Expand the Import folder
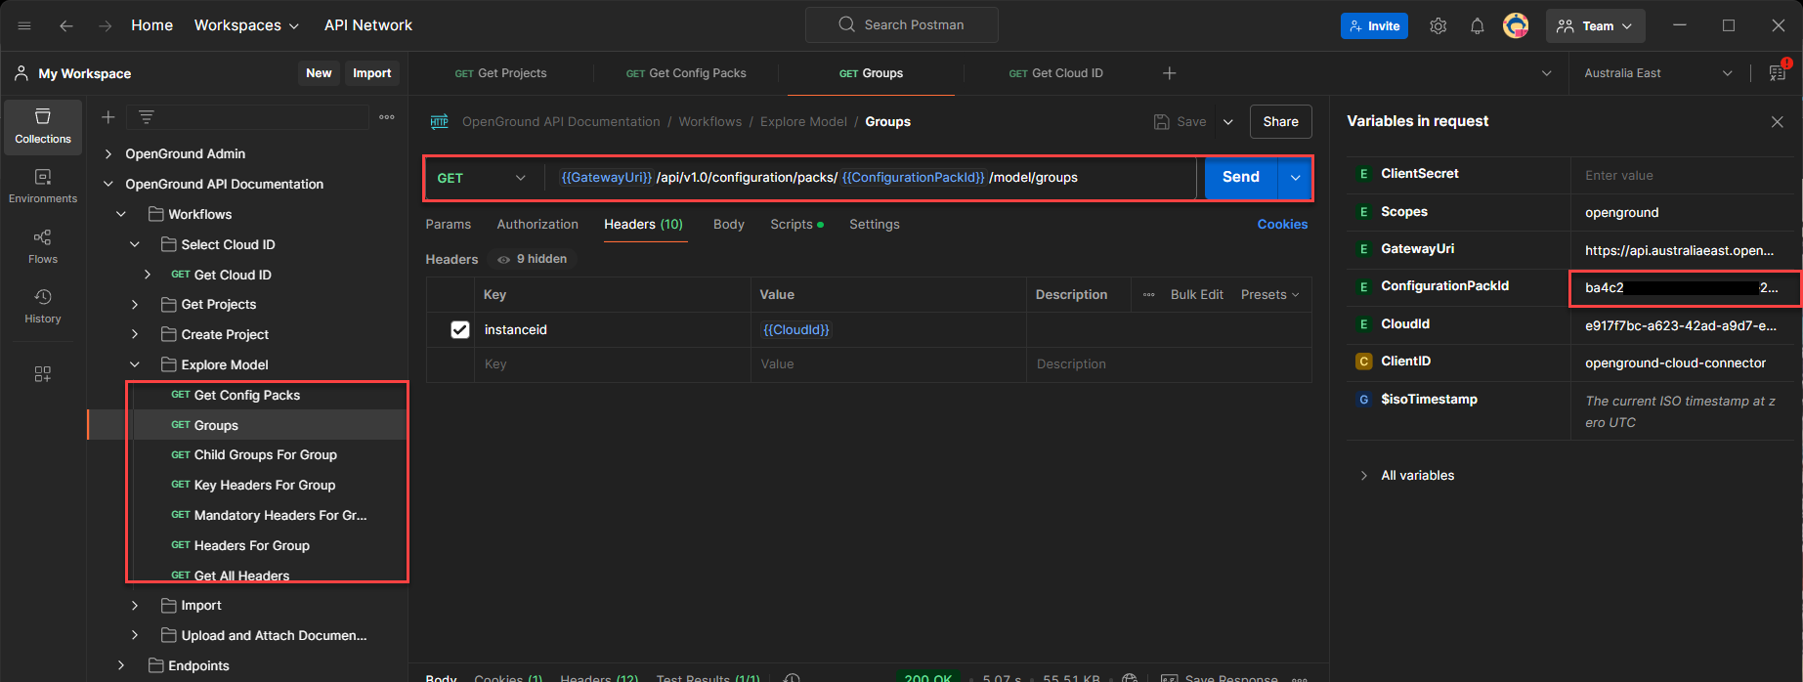This screenshot has height=682, width=1803. pos(135,606)
